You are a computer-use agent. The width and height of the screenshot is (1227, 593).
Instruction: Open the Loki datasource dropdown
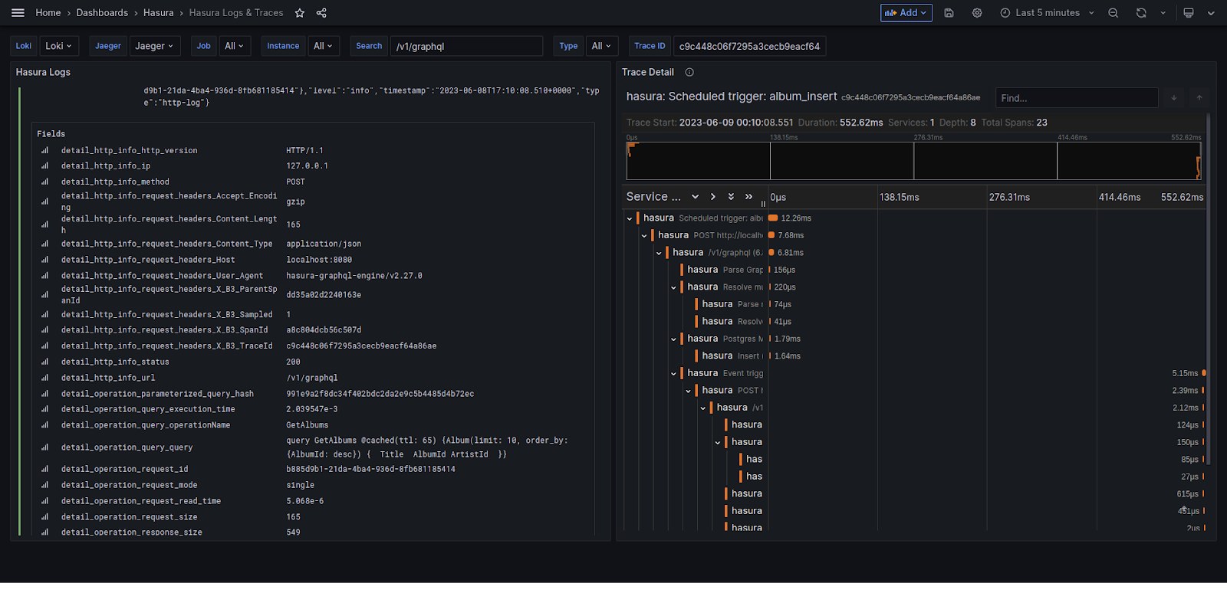tap(59, 46)
